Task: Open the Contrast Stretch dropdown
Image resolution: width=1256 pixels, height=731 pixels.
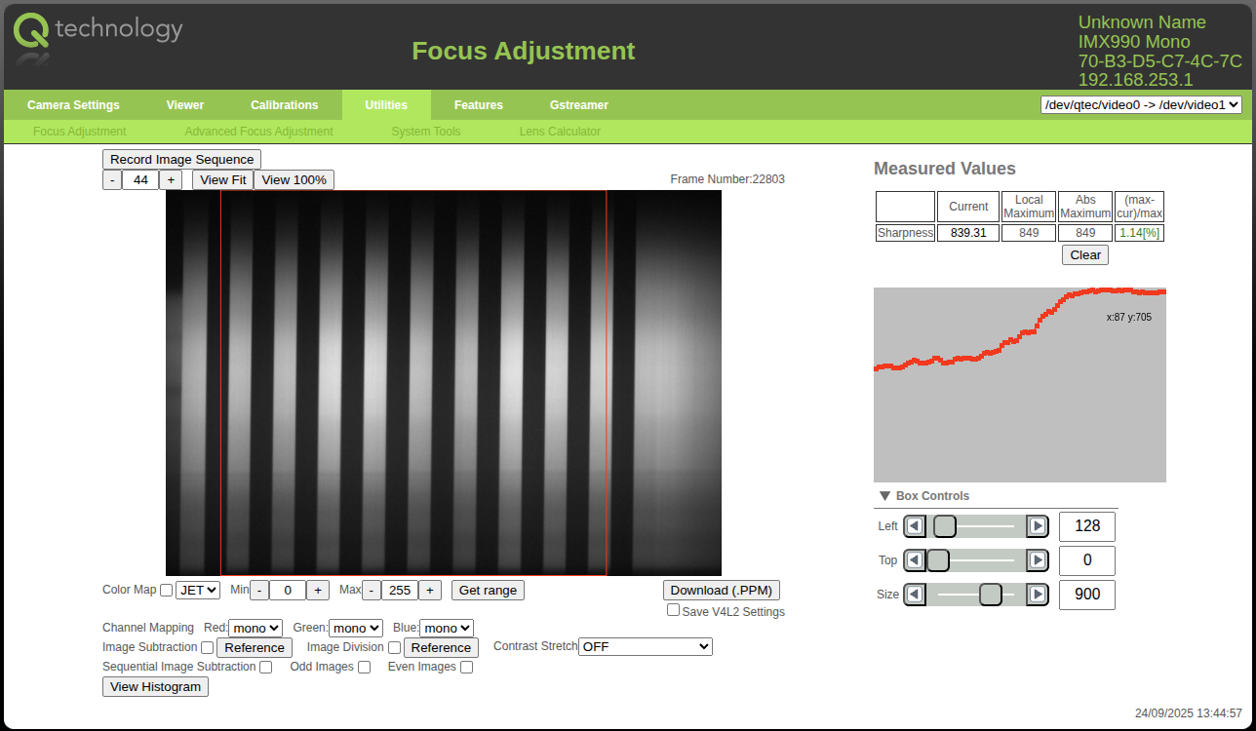Action: pos(646,647)
